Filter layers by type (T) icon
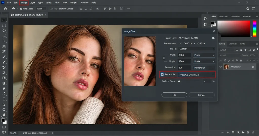Screen dimensions: 259x136 coord(245,50)
